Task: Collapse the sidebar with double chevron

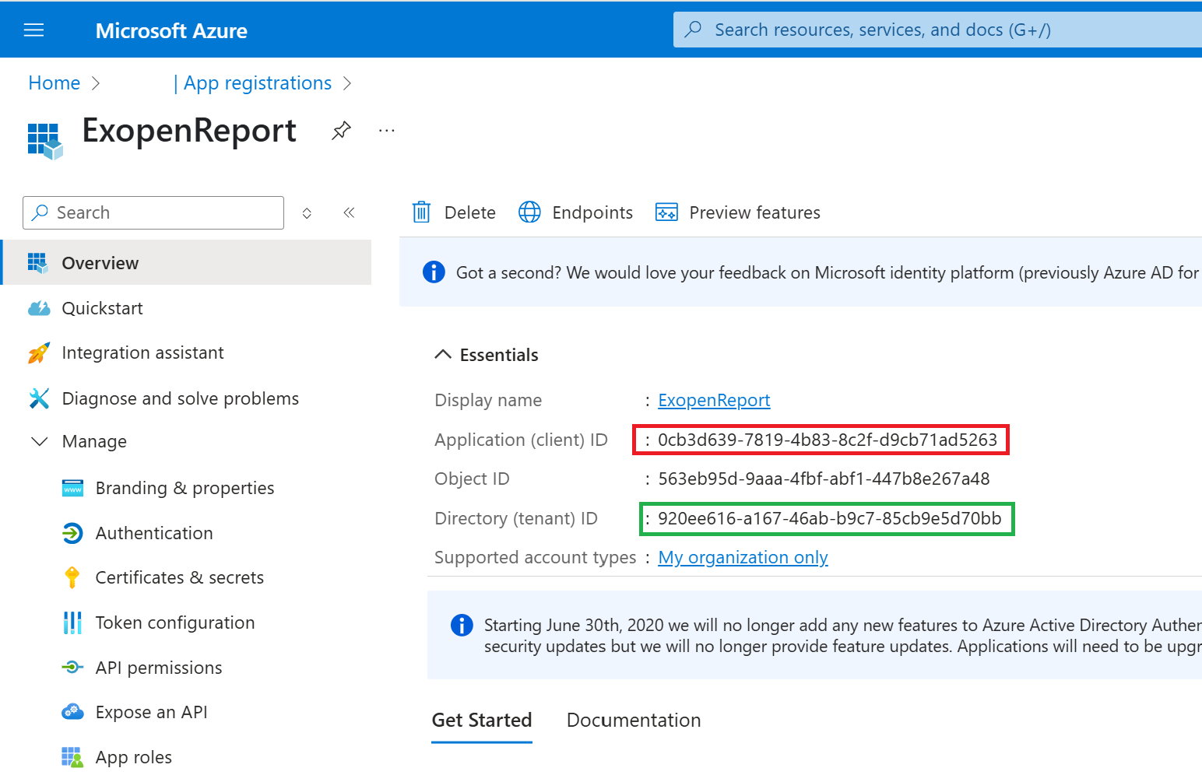Action: [349, 212]
